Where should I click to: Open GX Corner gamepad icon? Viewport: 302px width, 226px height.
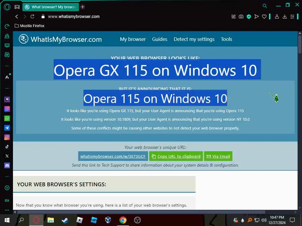tap(17, 7)
